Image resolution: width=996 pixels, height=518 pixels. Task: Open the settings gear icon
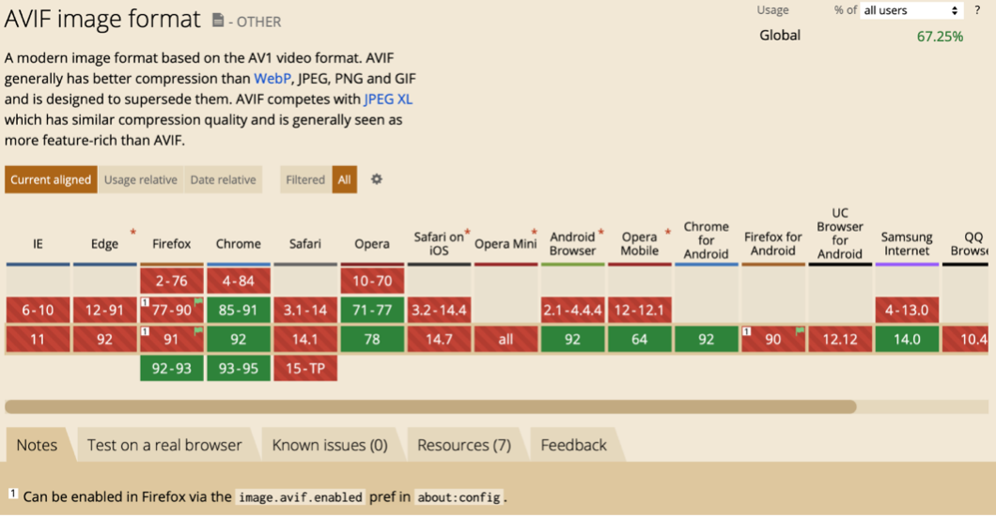(377, 179)
